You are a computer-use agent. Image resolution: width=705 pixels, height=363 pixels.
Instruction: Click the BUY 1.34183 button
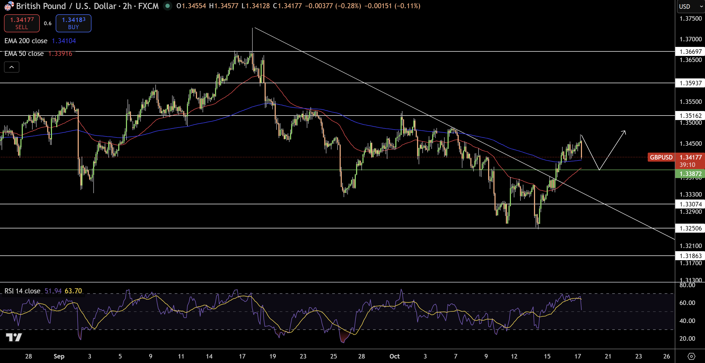point(73,23)
